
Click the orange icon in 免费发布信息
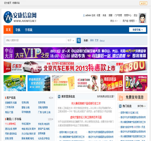[121, 98]
